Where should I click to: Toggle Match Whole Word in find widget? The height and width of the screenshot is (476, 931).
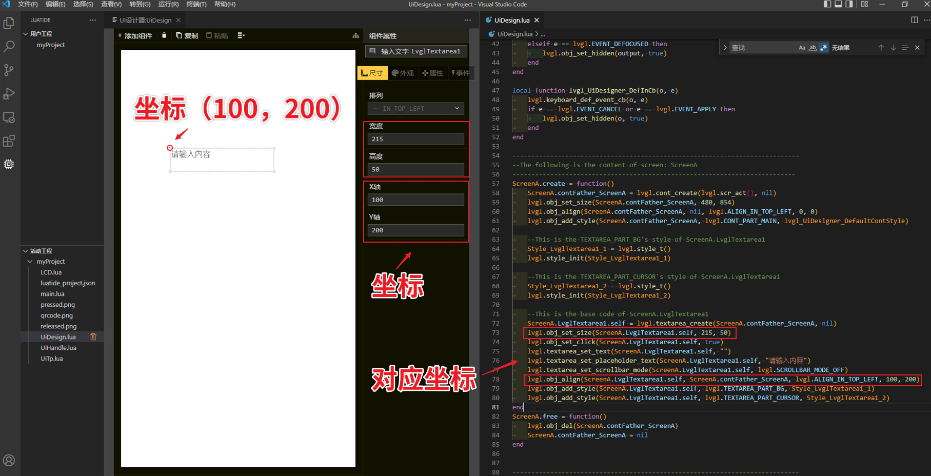pyautogui.click(x=813, y=48)
